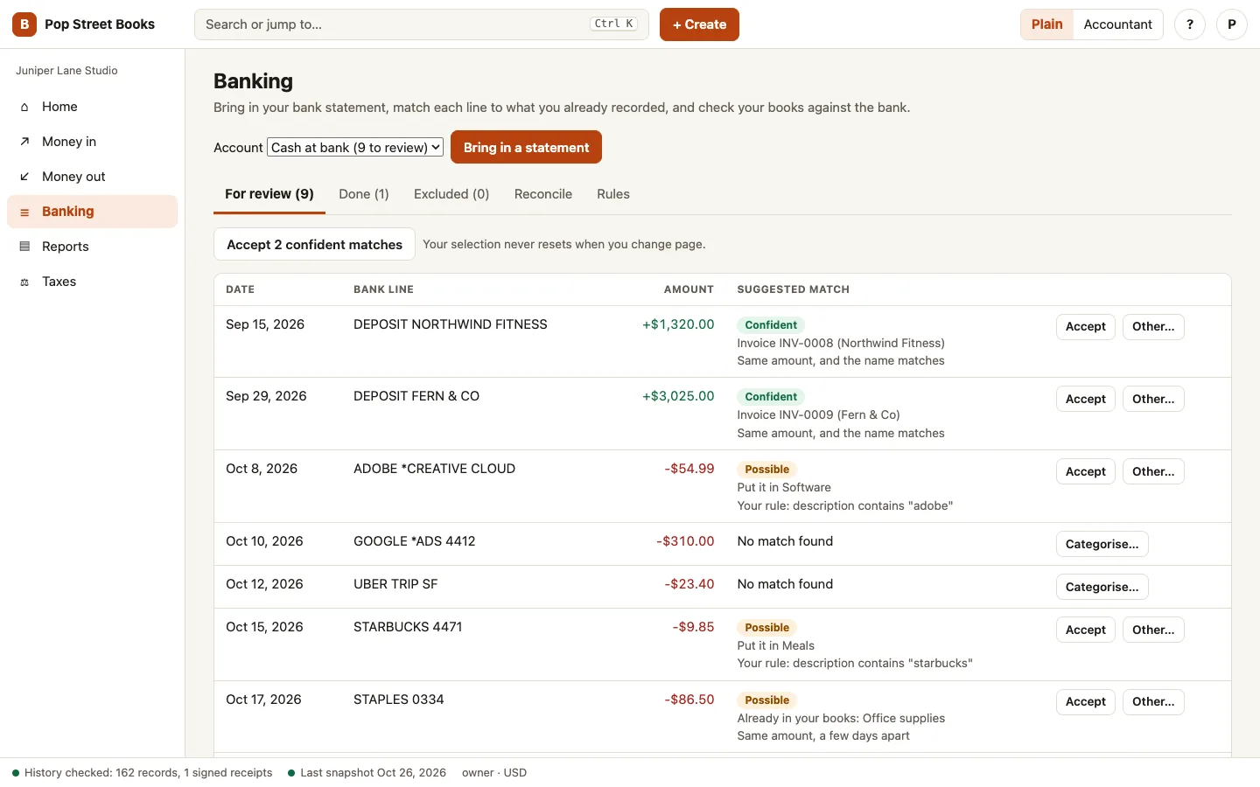The height and width of the screenshot is (787, 1260).
Task: Click the Possible badge on Staples row
Action: pos(766,700)
